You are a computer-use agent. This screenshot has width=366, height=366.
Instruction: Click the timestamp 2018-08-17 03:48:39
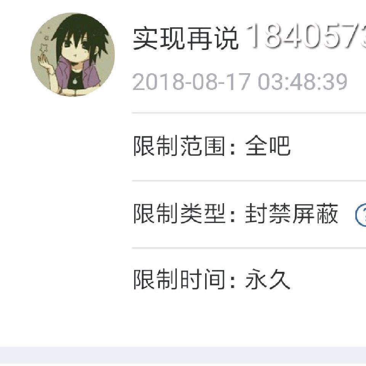point(240,82)
